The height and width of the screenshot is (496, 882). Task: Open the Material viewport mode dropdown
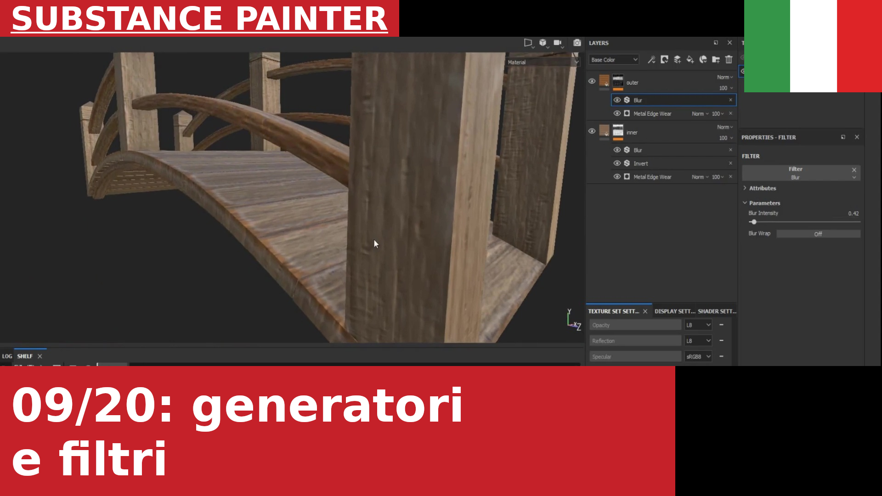(543, 62)
